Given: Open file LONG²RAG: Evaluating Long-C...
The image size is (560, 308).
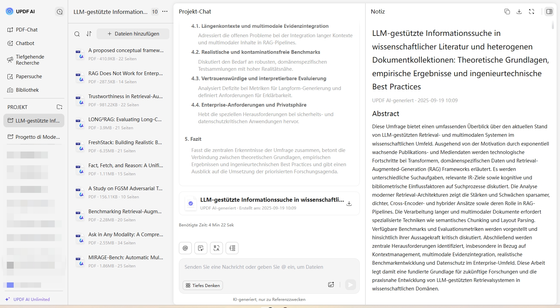Looking at the screenshot, I should [121, 123].
